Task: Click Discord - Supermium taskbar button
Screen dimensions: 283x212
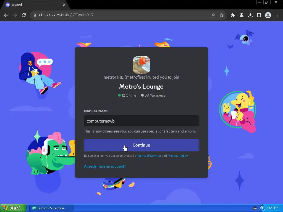Action: pos(51,208)
